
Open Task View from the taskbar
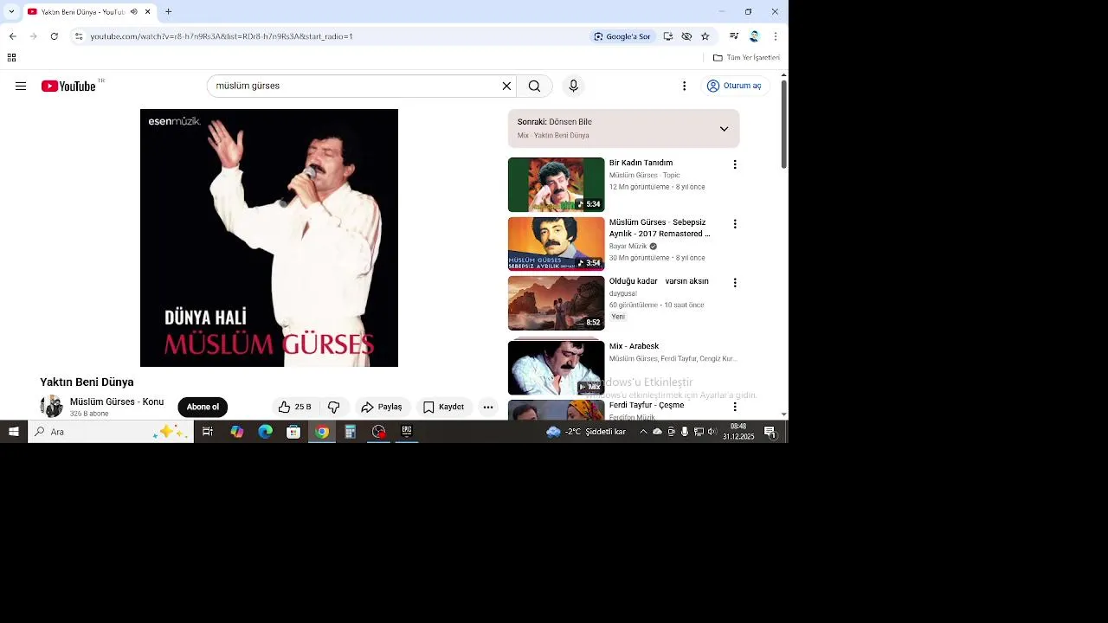pos(208,432)
